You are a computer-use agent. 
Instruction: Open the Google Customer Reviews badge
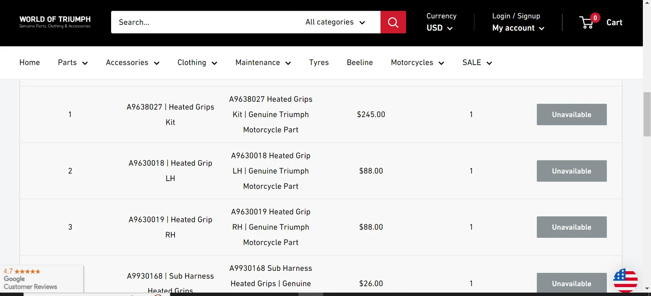tap(41, 279)
